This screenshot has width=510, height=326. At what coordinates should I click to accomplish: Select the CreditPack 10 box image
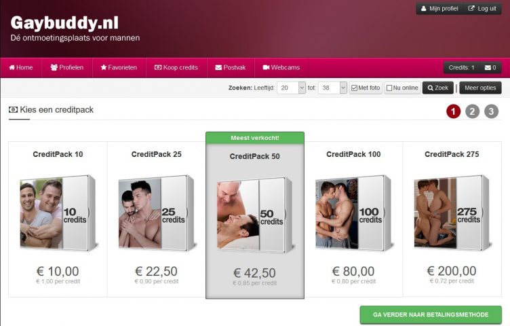pos(58,213)
